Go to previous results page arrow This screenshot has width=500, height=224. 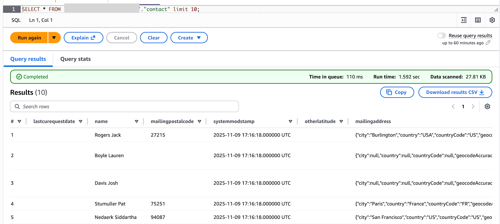pos(453,106)
